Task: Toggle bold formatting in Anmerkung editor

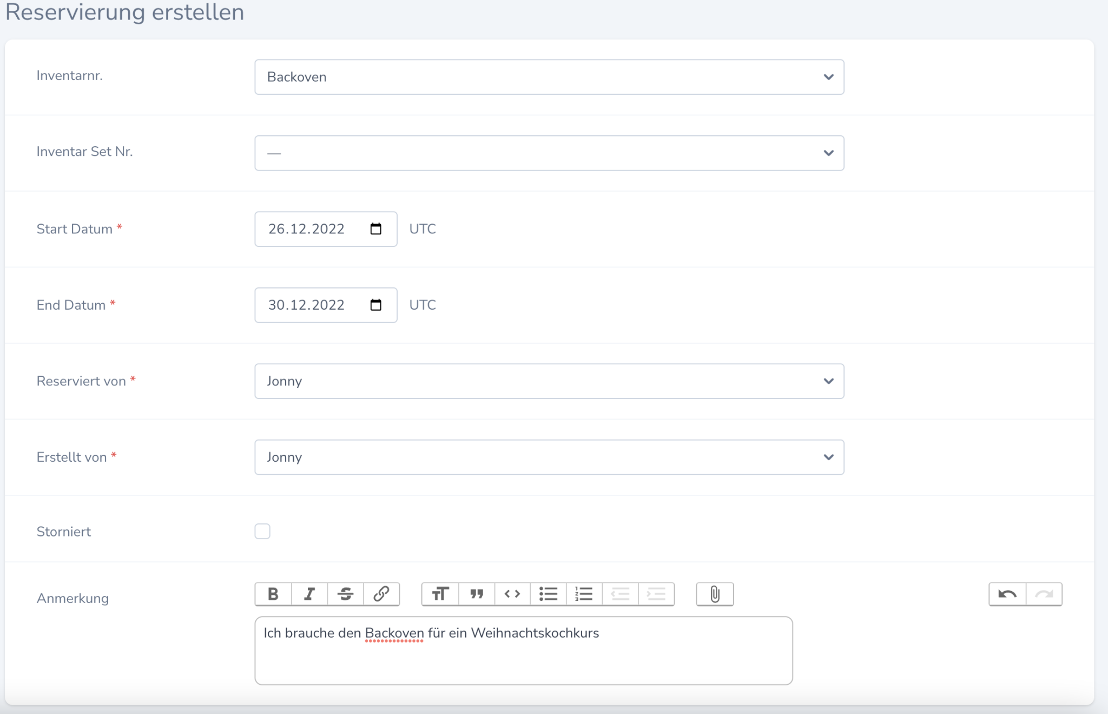Action: tap(273, 594)
